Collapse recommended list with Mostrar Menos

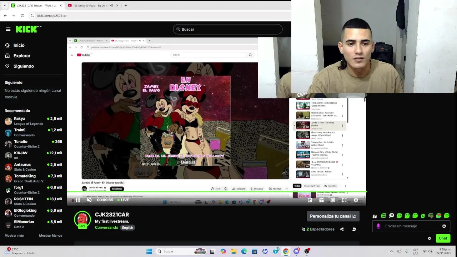click(x=50, y=236)
